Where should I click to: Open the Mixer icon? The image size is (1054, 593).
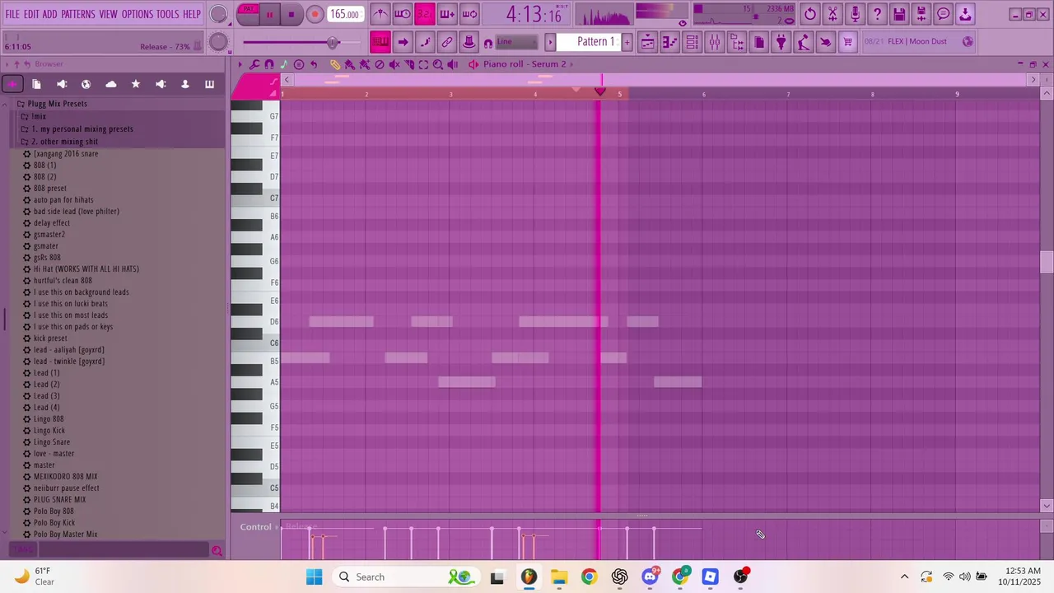pyautogui.click(x=715, y=42)
